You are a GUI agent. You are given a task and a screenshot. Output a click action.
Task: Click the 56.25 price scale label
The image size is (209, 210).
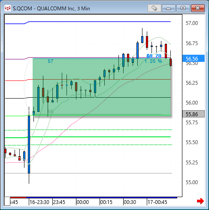pos(192,83)
